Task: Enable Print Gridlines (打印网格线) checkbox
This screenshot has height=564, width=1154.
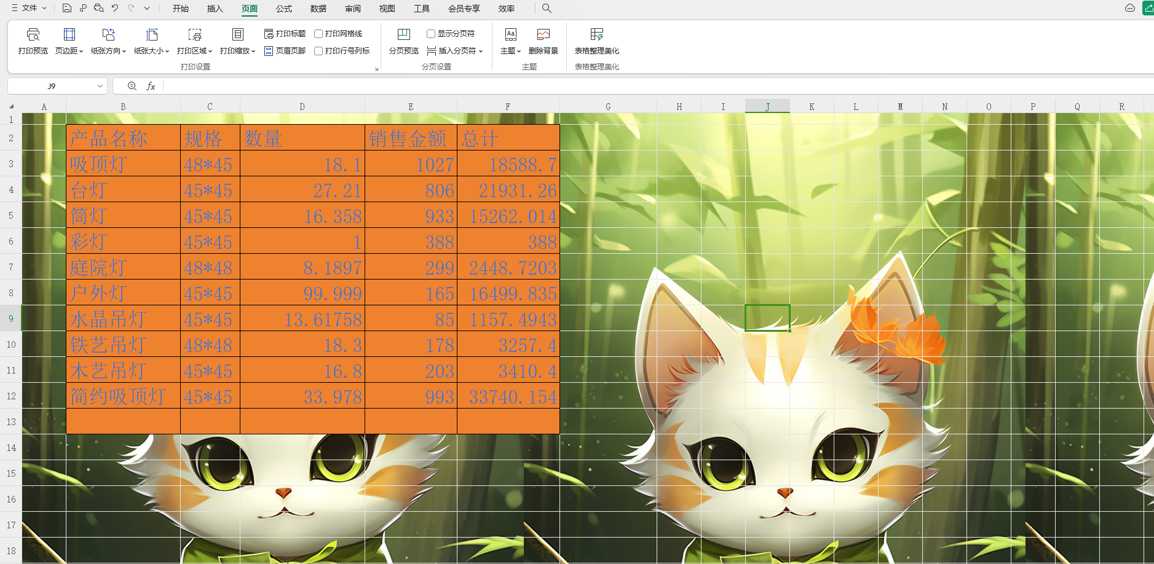Action: 318,34
